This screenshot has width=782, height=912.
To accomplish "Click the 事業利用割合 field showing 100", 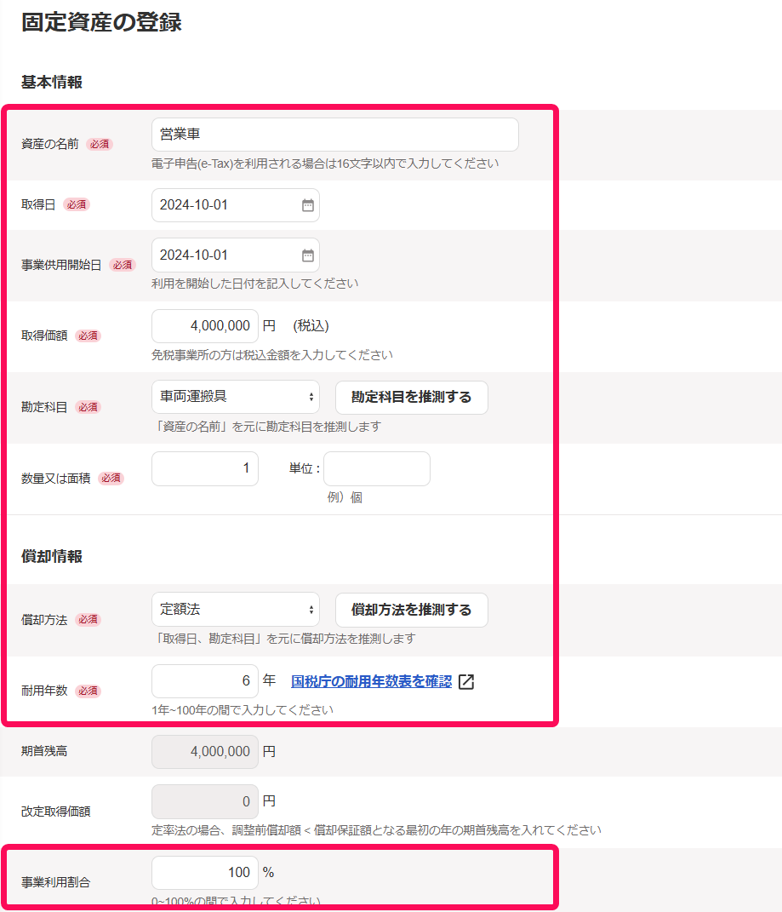I will click(x=205, y=873).
